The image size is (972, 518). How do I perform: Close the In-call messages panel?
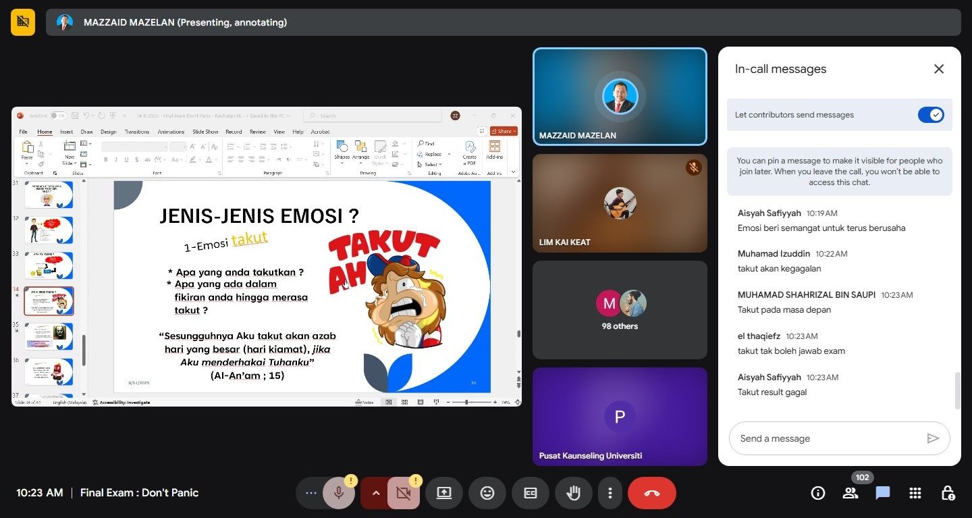[938, 69]
